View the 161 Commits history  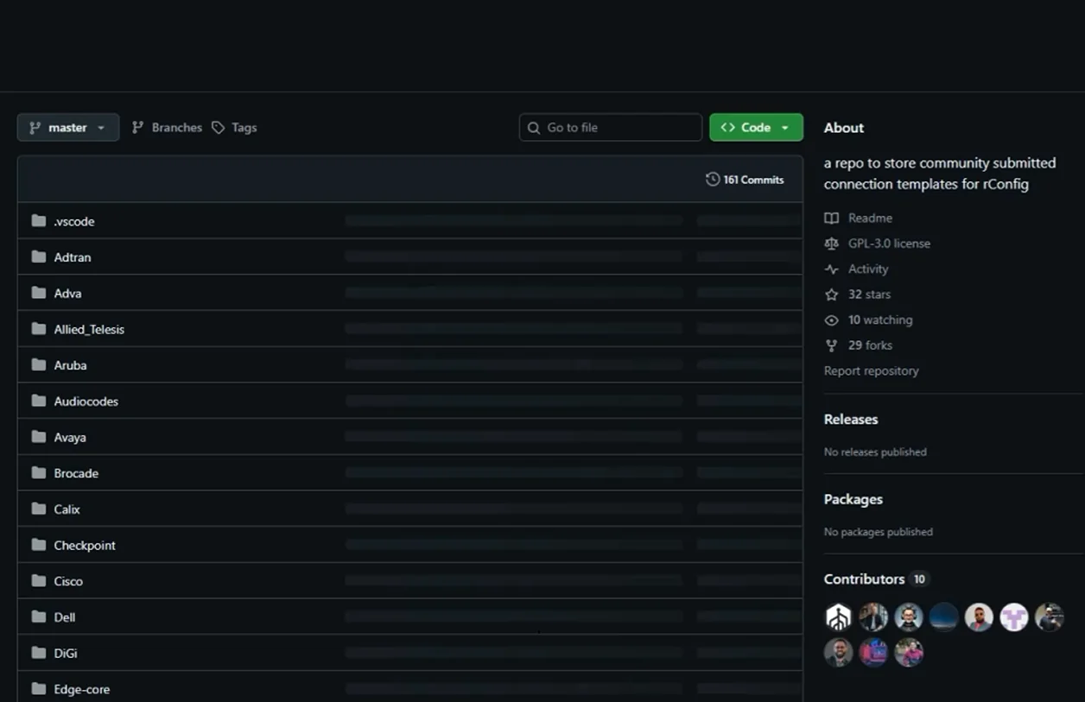pyautogui.click(x=745, y=180)
